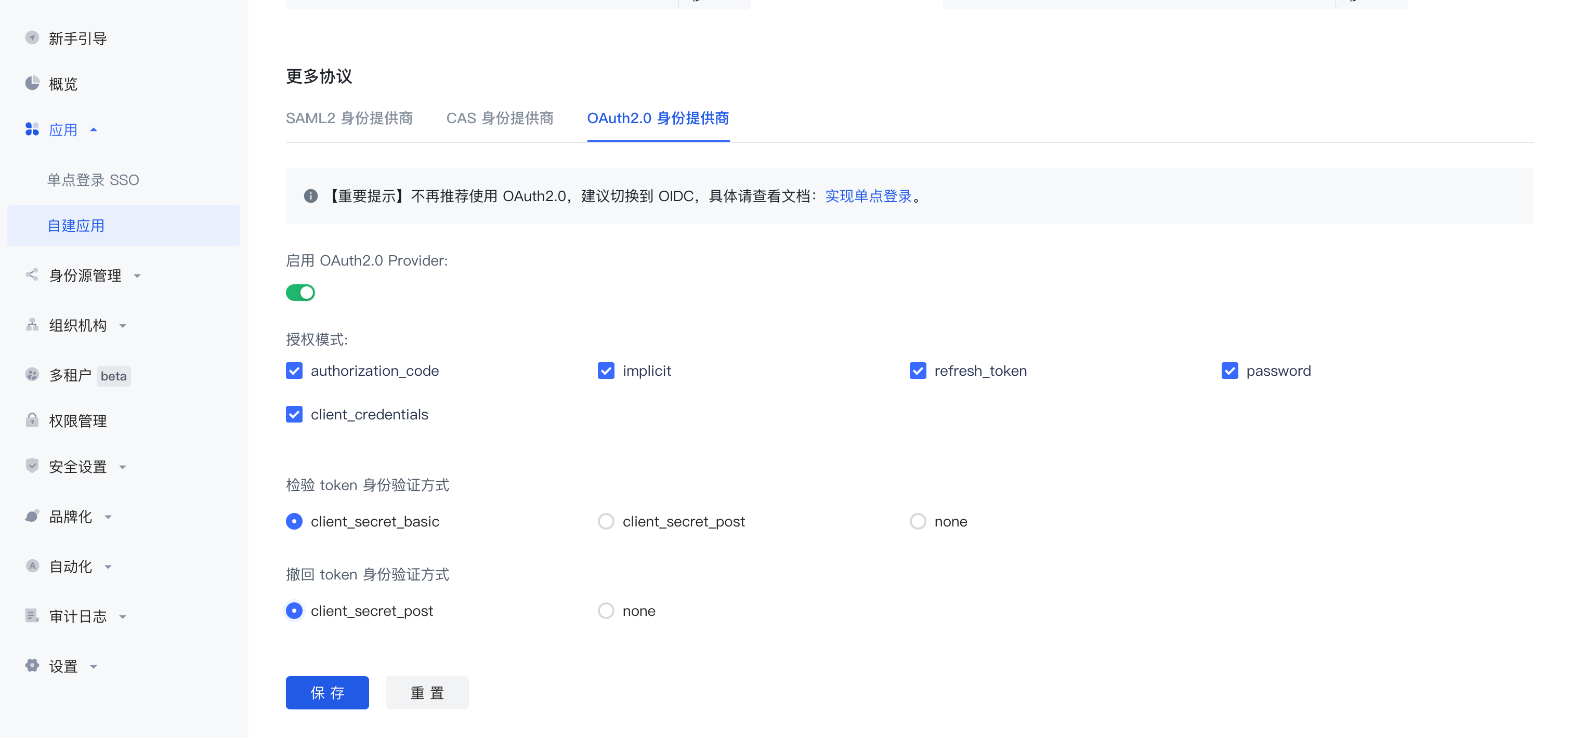Disable the OAuth2.0 Provider toggle

pos(300,293)
